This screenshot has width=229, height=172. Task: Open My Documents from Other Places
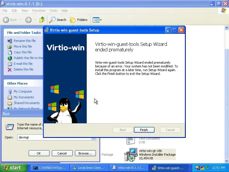(x=24, y=97)
